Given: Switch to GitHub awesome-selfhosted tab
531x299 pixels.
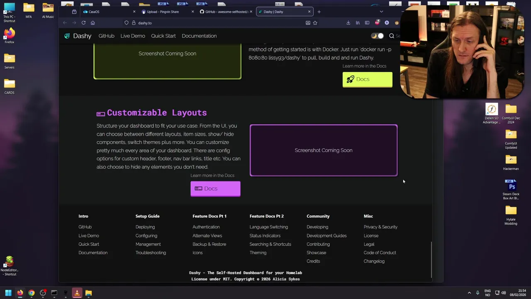Looking at the screenshot, I should (x=226, y=12).
